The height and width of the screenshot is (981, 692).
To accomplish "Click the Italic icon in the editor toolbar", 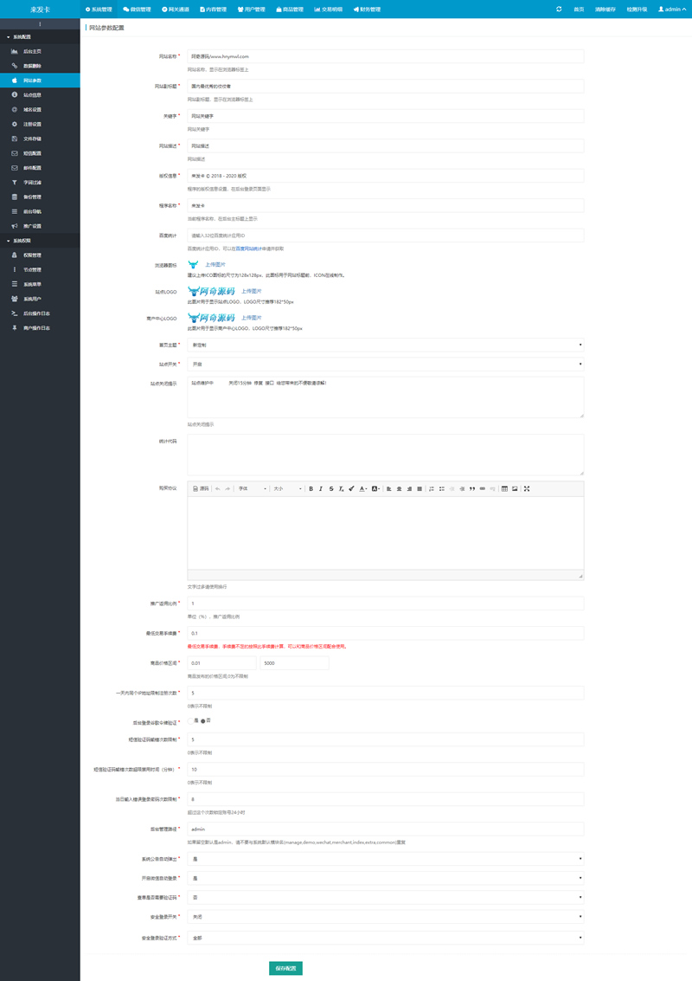I will [319, 487].
